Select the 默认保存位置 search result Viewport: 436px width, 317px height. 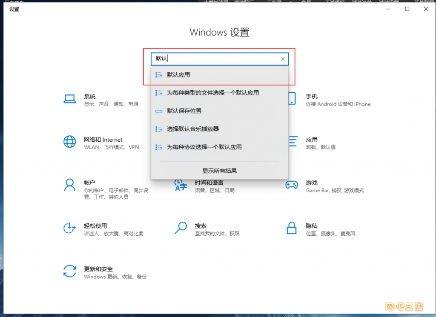click(220, 111)
